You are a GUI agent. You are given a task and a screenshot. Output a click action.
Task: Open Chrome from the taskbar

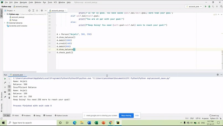(x=111, y=123)
